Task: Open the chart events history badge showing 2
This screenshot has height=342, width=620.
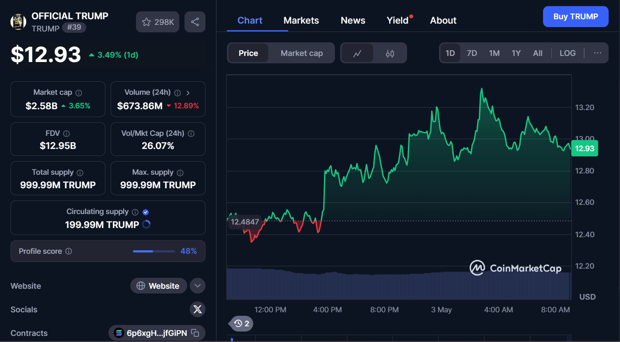Action: [x=242, y=324]
